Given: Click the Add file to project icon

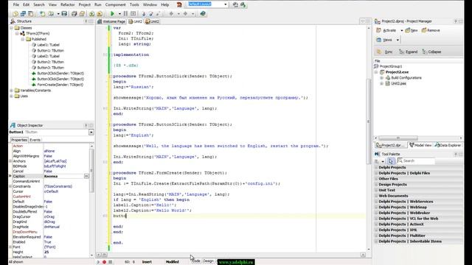Looking at the screenshot, I should [91, 13].
